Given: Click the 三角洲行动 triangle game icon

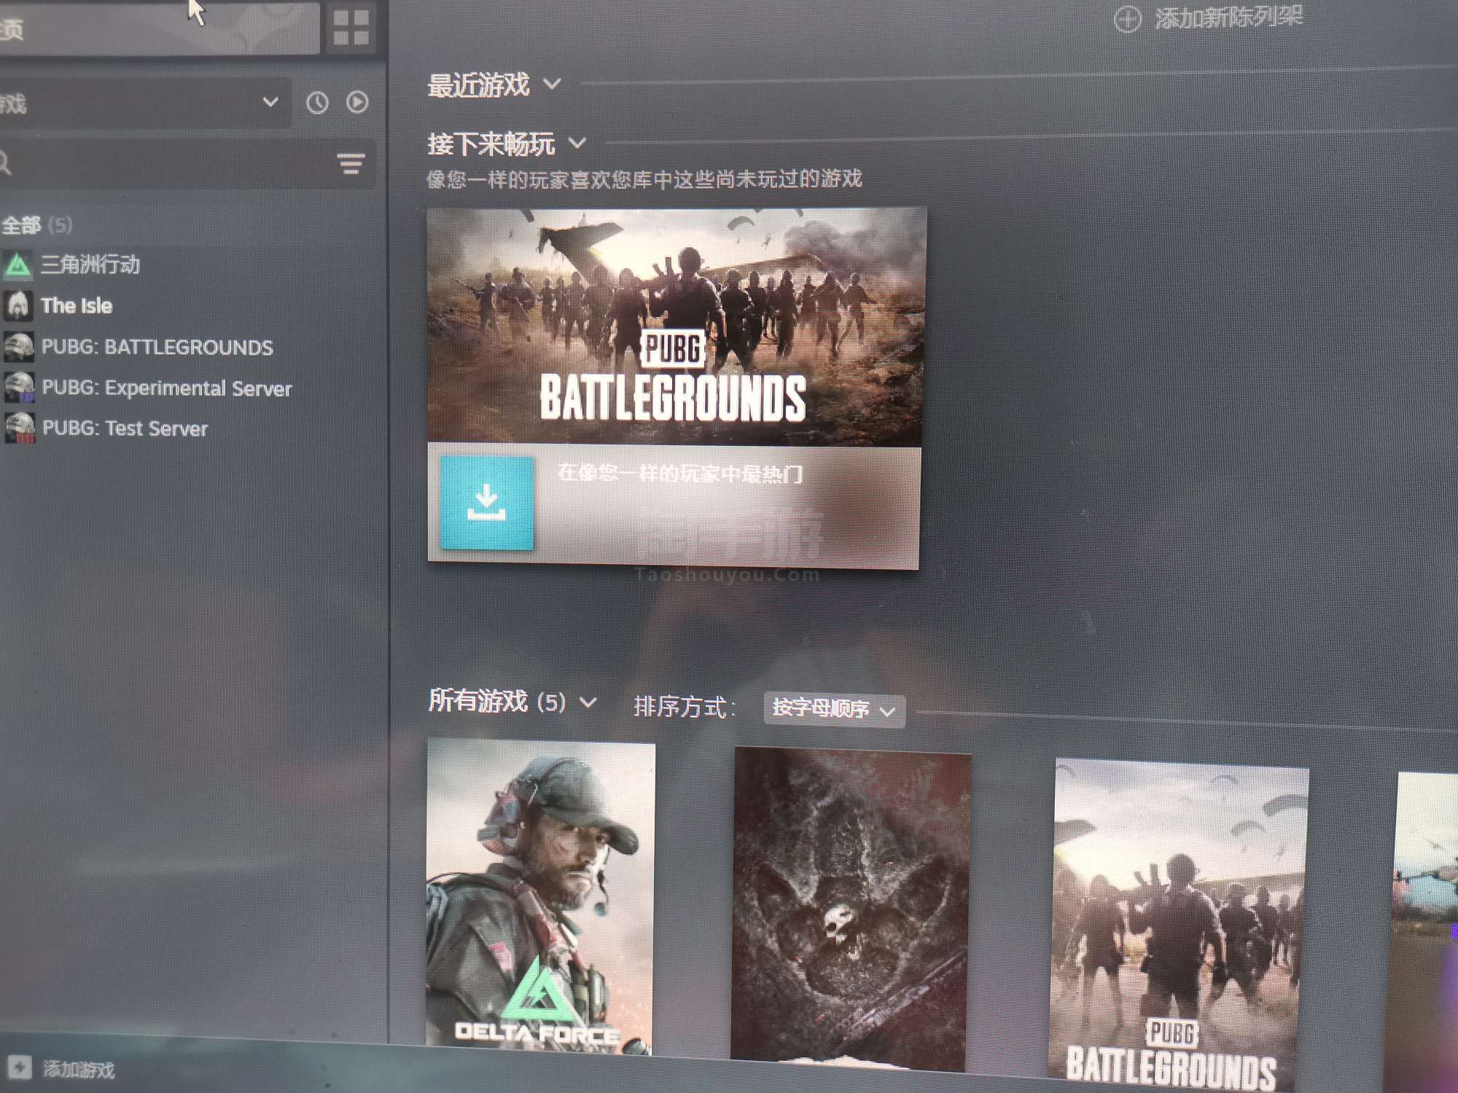Looking at the screenshot, I should tap(17, 265).
